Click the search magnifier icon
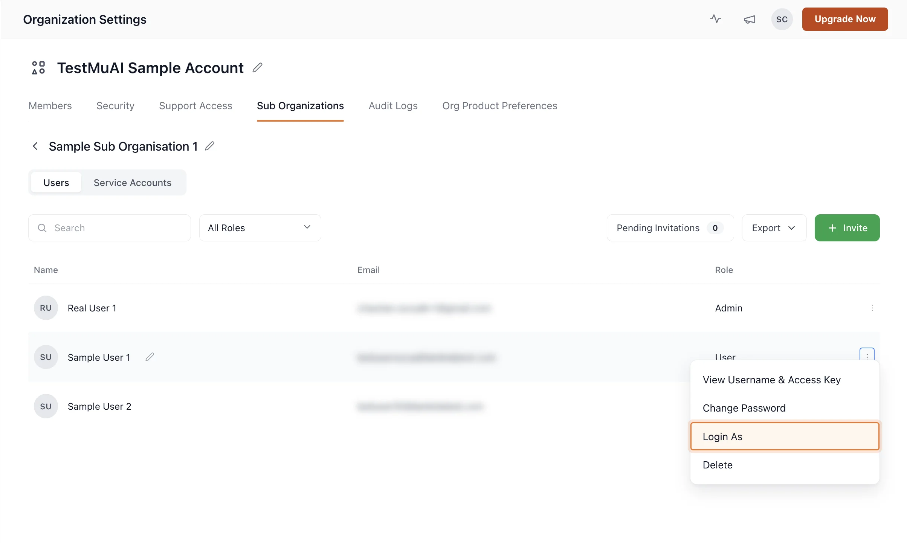 [x=42, y=228]
